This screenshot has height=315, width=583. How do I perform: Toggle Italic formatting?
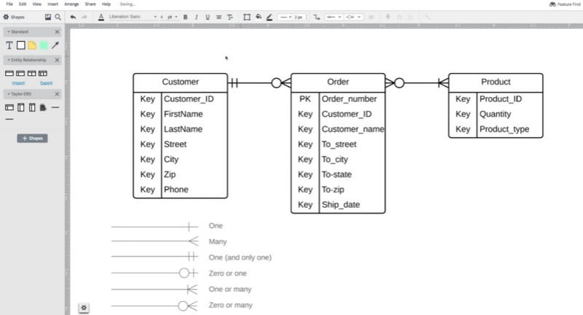tap(196, 17)
